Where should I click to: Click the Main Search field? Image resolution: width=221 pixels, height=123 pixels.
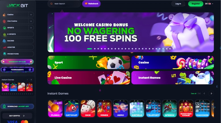tap(64, 4)
